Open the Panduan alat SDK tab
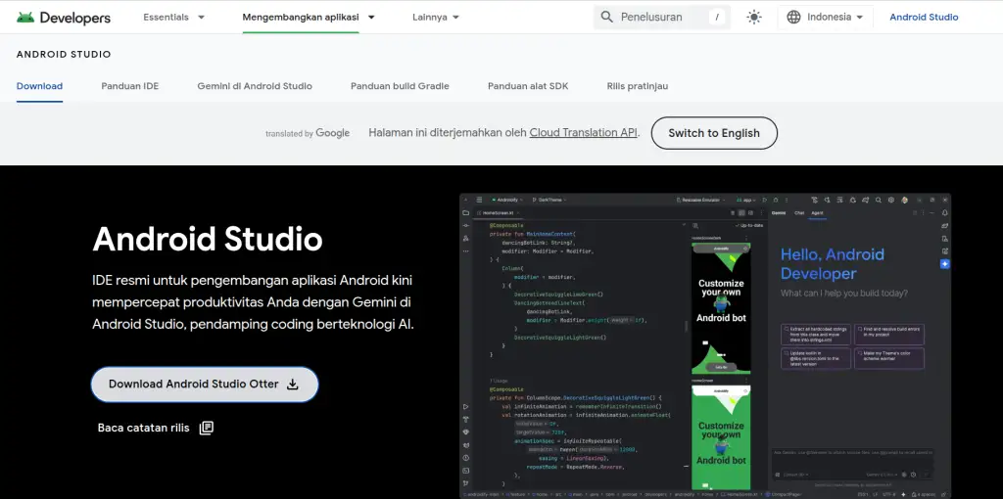The height and width of the screenshot is (499, 1003). click(528, 86)
